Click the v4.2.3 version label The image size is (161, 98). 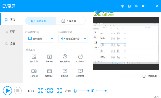click(x=156, y=97)
